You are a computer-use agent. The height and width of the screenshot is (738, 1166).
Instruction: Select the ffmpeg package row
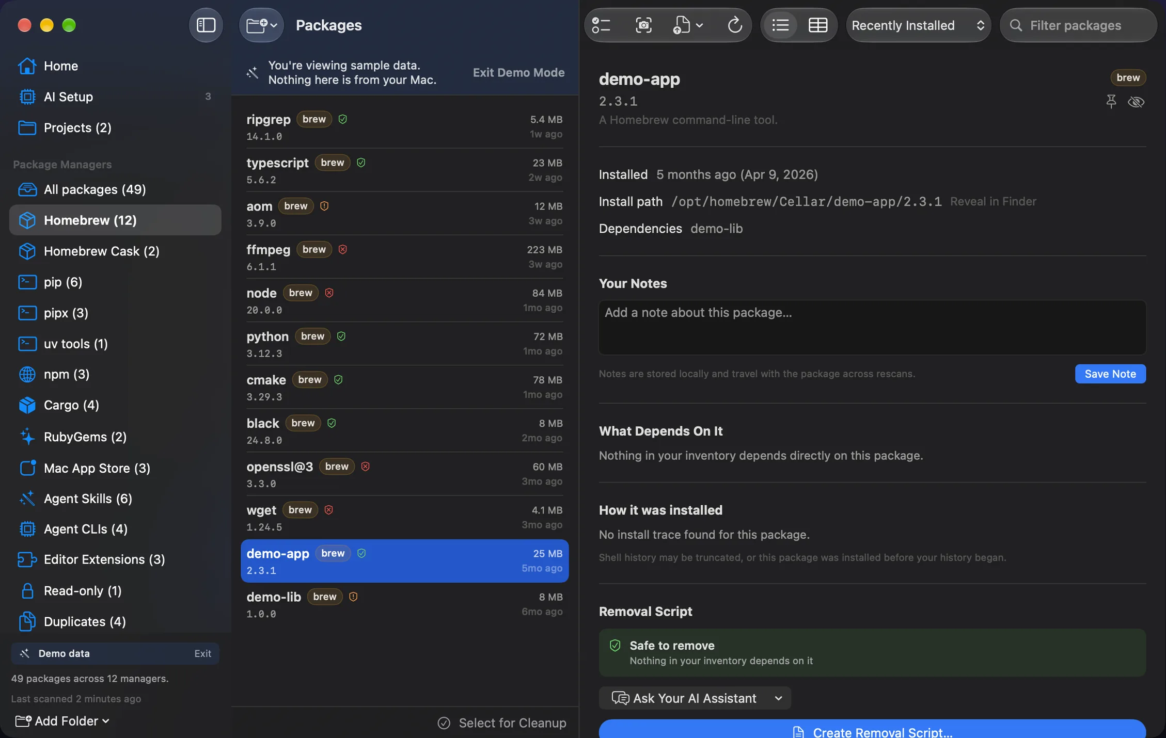(404, 257)
